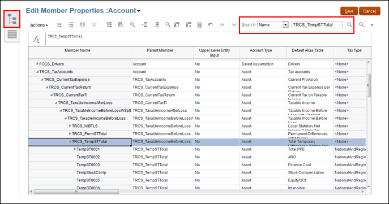Screen dimensions: 389x204
Task: Click the Tax accounts alias cell
Action: pyautogui.click(x=310, y=72)
